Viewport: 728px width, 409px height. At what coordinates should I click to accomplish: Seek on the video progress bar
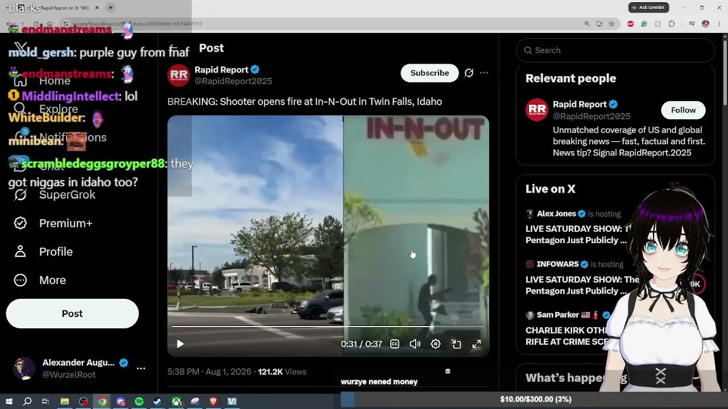tap(328, 327)
